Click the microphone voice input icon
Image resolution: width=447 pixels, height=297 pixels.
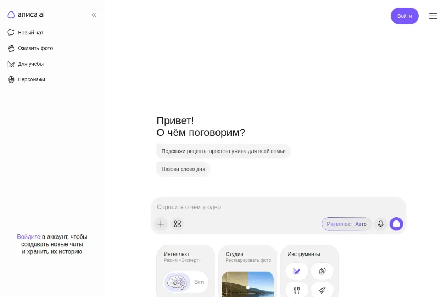point(381,224)
